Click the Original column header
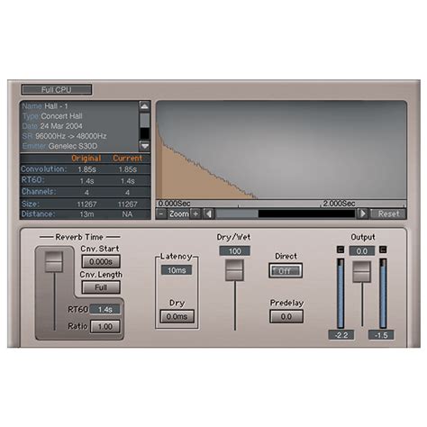The image size is (427, 427). tap(86, 159)
